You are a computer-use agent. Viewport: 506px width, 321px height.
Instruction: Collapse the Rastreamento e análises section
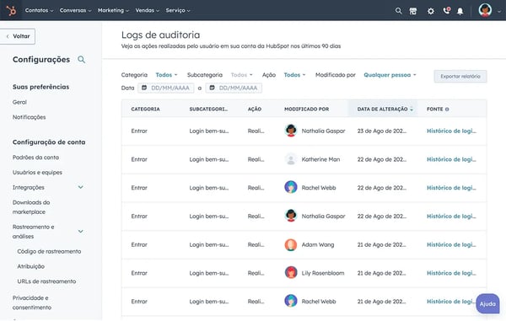[x=81, y=232]
